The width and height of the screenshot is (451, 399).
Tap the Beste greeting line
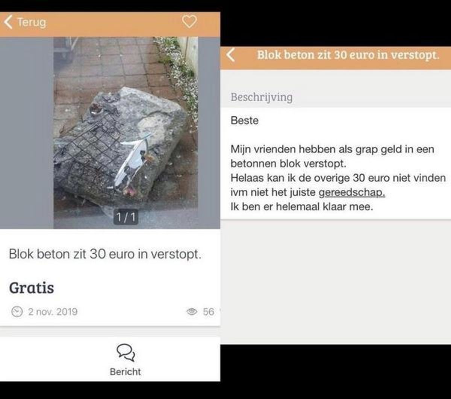coord(245,121)
